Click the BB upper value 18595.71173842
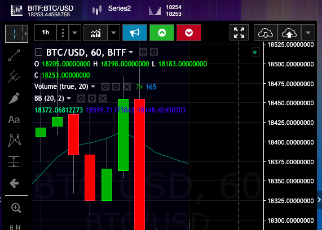Viewport: 322px width, 230px height. point(110,110)
